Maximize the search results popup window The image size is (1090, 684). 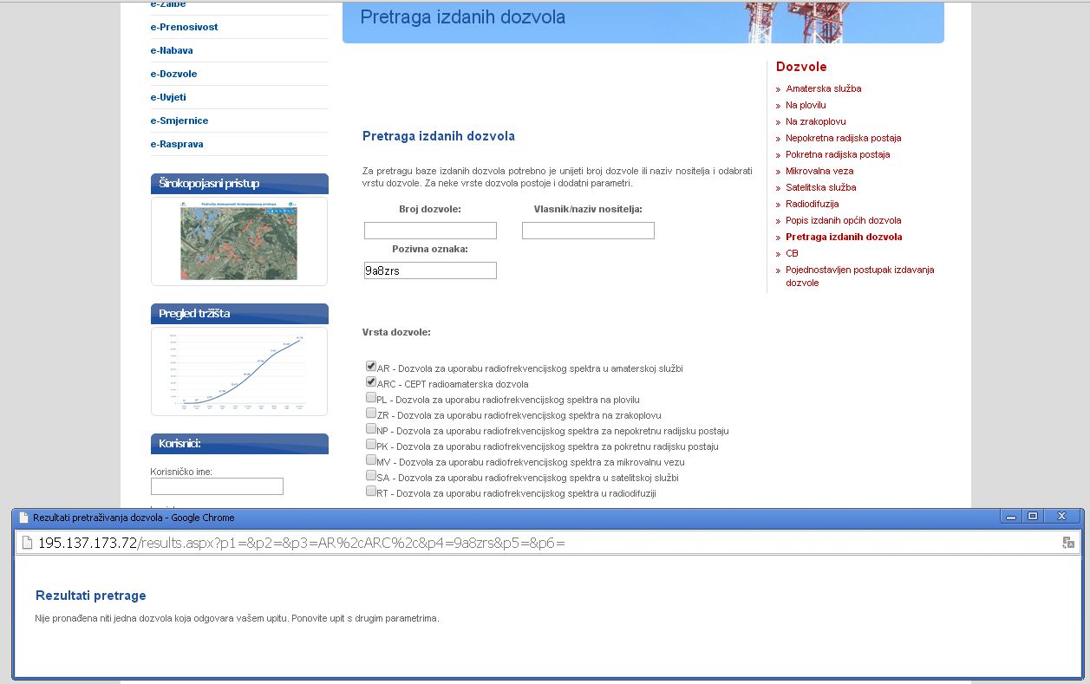[x=1032, y=517]
